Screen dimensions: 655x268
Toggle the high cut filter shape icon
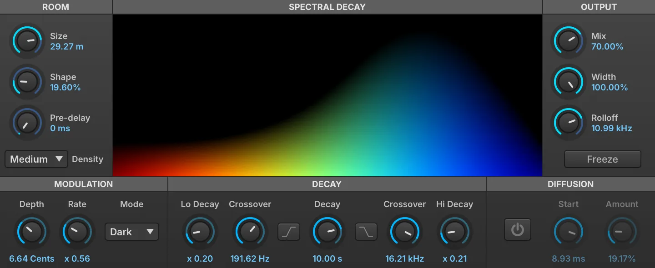click(x=366, y=232)
